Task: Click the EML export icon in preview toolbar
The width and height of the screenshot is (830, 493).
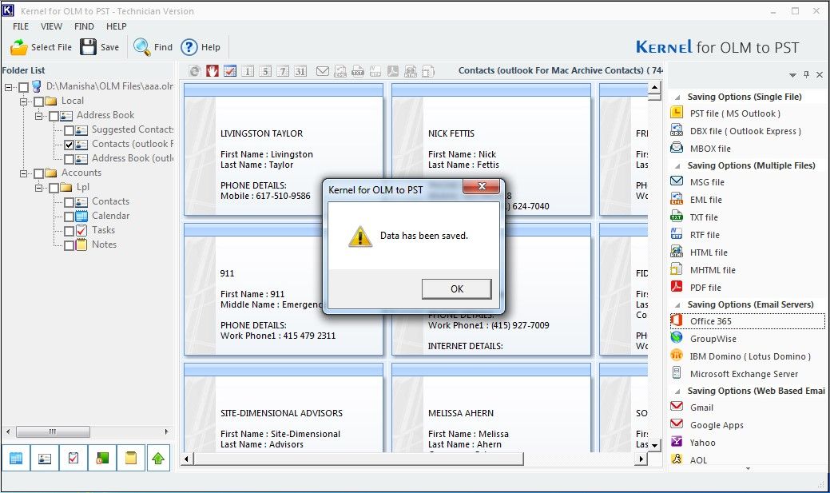Action: 340,71
